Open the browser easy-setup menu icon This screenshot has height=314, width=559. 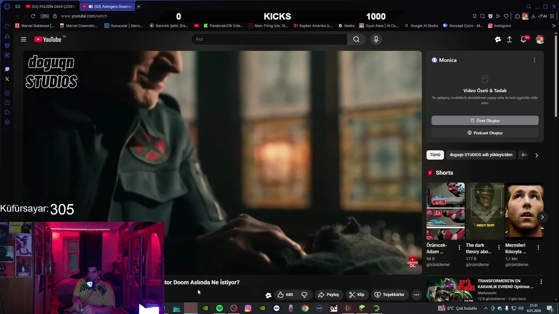552,16
